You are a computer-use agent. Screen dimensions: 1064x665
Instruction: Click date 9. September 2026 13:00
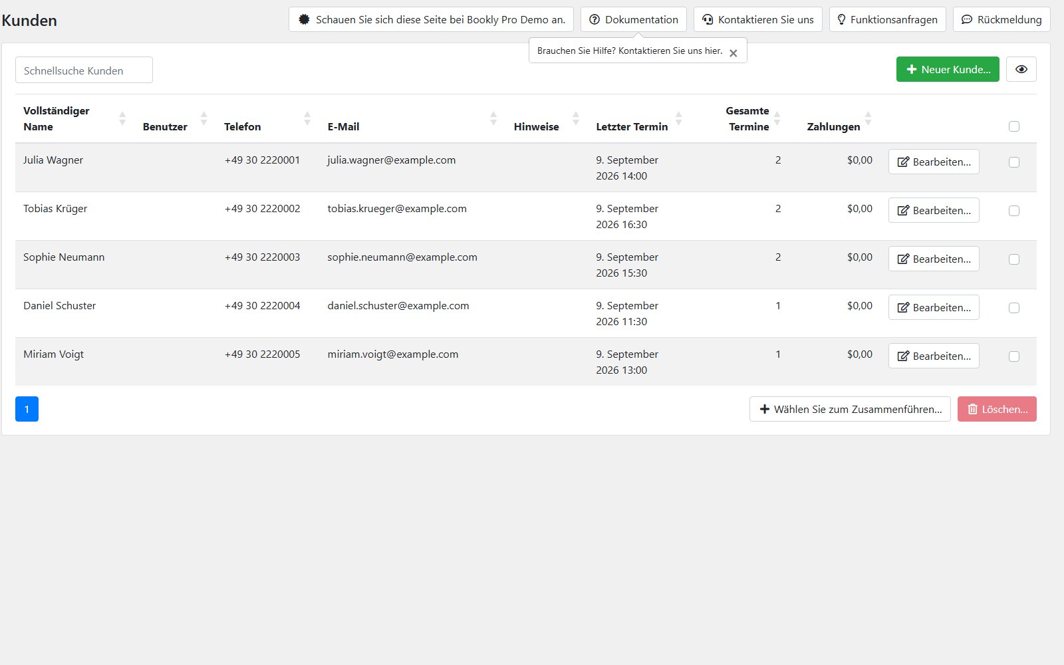(x=627, y=362)
